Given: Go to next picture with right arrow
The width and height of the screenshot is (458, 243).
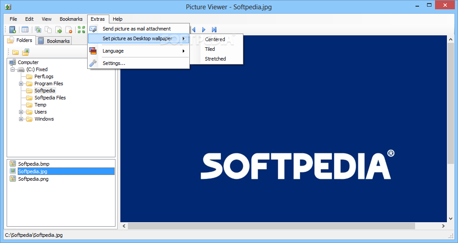Looking at the screenshot, I should [x=204, y=30].
